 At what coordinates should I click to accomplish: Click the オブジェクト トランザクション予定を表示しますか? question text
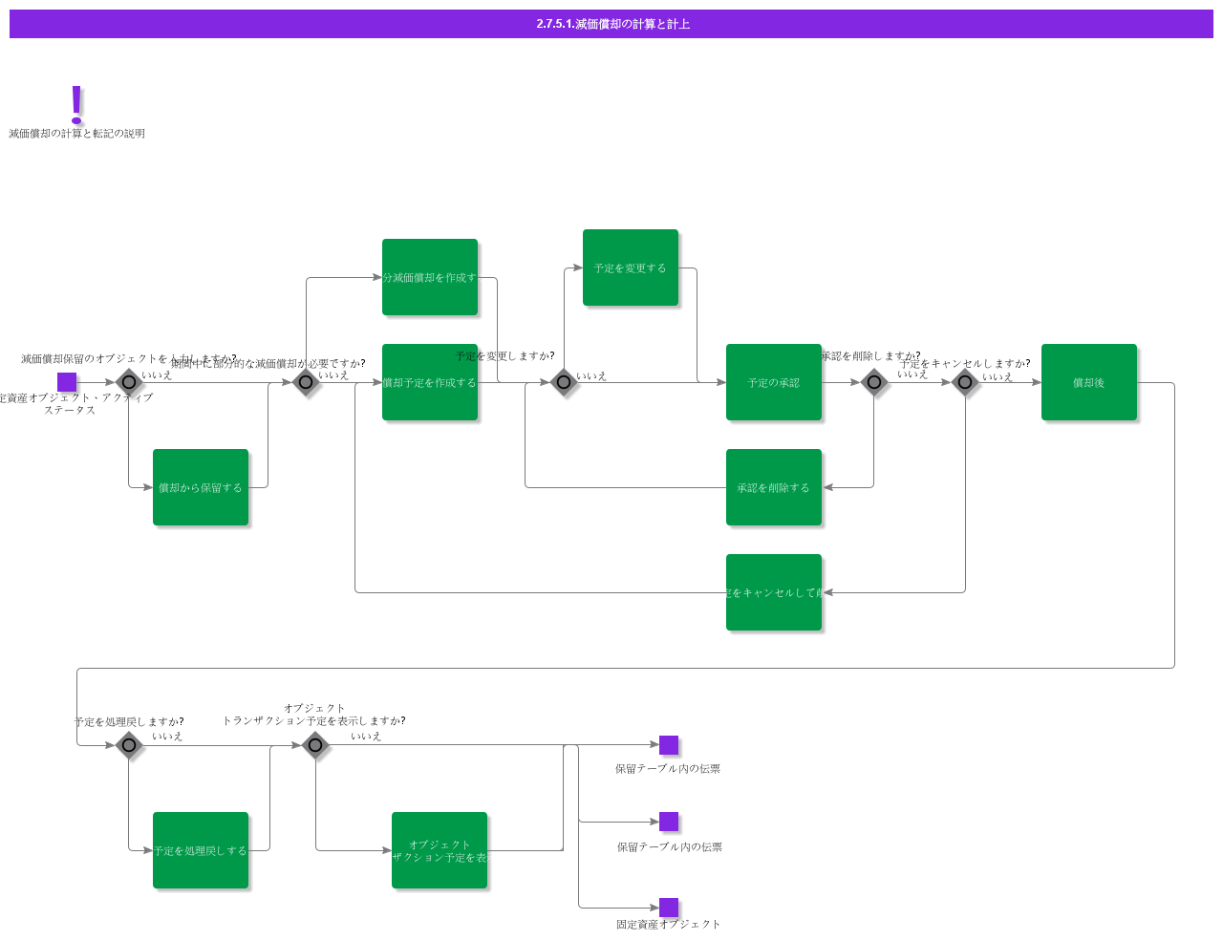(x=314, y=715)
